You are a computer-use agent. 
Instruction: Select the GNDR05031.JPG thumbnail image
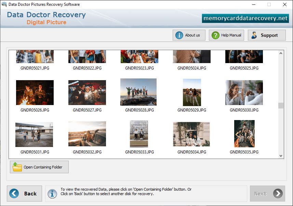point(34,135)
